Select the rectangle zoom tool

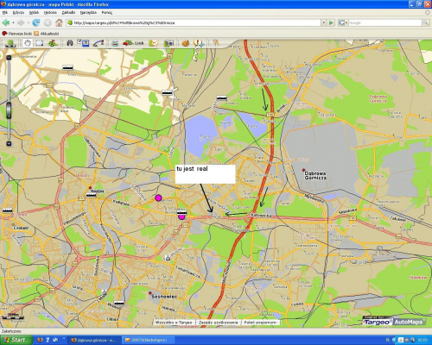[x=39, y=43]
